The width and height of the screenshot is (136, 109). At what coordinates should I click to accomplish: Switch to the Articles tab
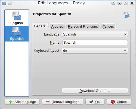pos(57,27)
